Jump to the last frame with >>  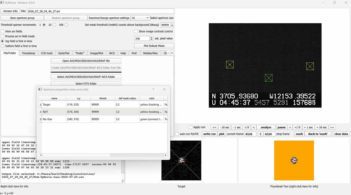(x=332, y=127)
